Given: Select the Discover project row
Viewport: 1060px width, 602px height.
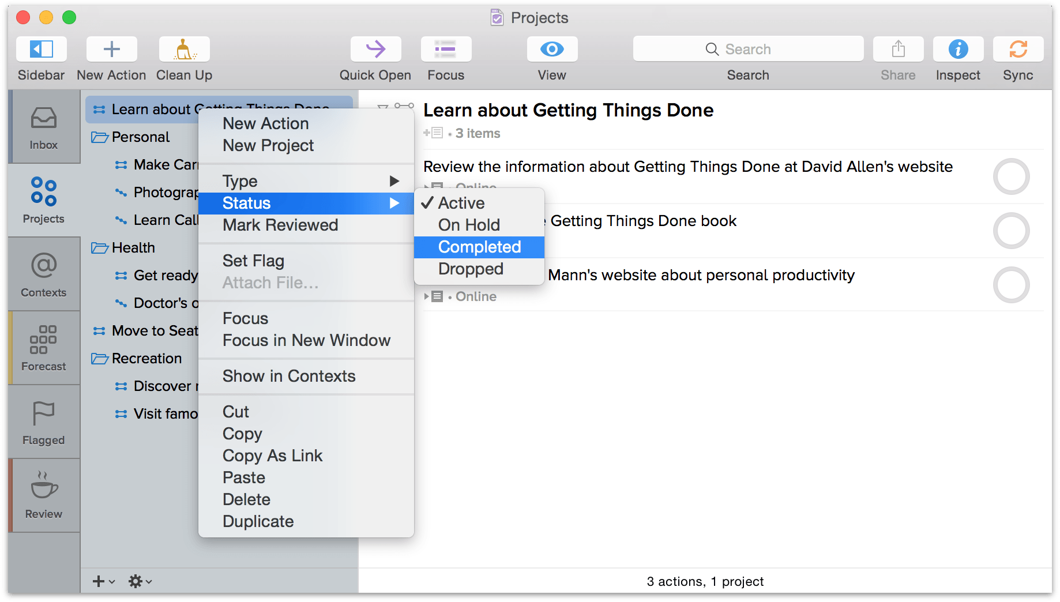Looking at the screenshot, I should click(156, 386).
